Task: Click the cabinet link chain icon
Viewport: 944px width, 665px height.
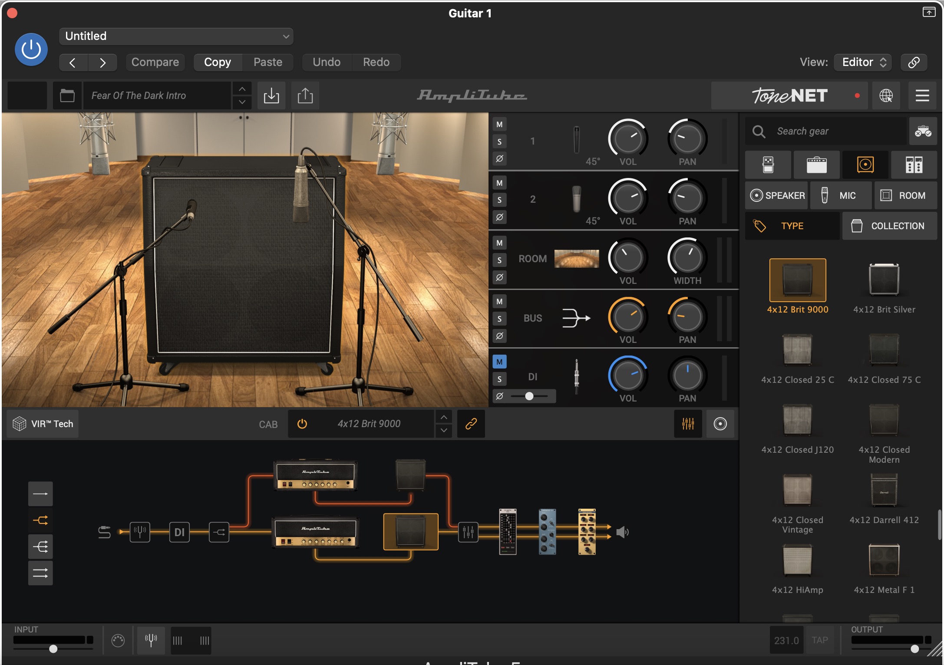Action: coord(471,424)
